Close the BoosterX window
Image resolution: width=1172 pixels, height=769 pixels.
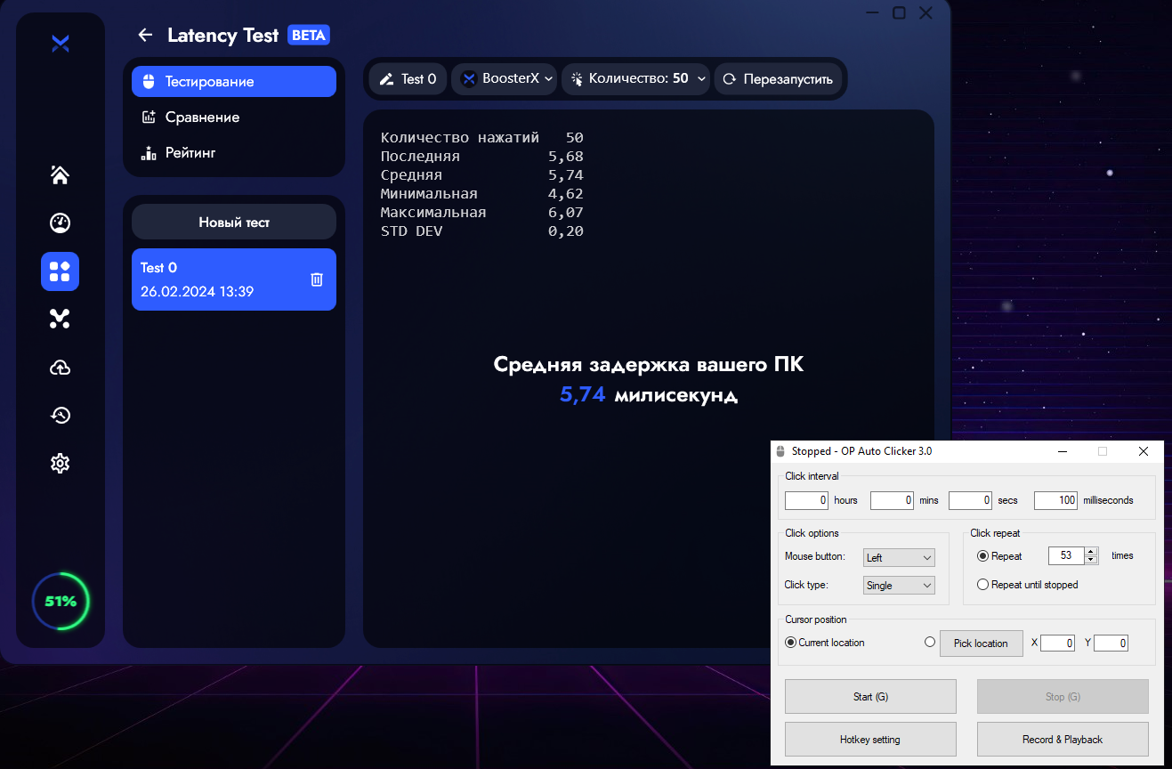tap(926, 13)
